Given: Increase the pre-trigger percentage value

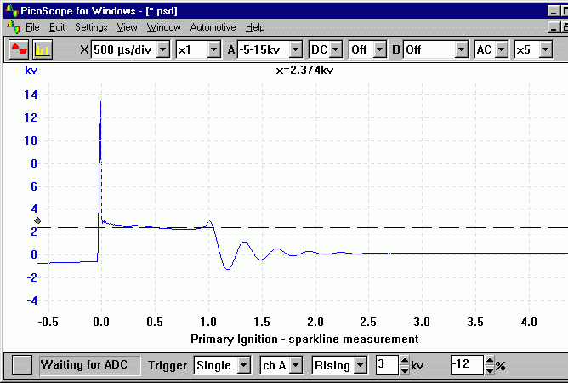Looking at the screenshot, I should pos(490,361).
